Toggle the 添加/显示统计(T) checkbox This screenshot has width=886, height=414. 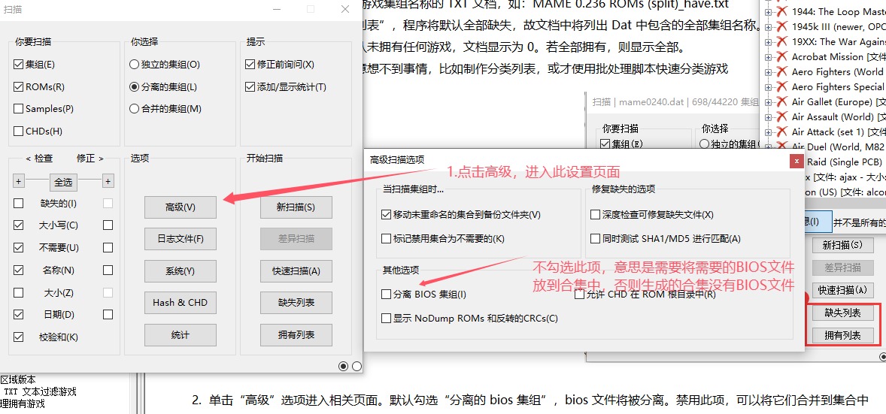[250, 87]
